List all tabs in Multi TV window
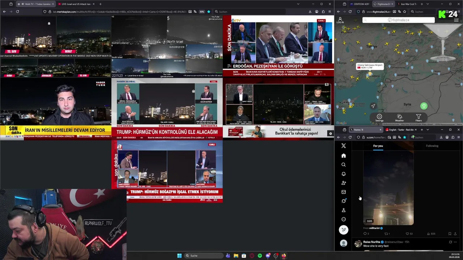Screen dimensions: 463x260 coord(298,4)
